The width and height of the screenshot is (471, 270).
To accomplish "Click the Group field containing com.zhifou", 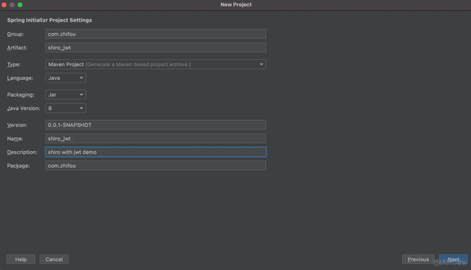I will (156, 34).
